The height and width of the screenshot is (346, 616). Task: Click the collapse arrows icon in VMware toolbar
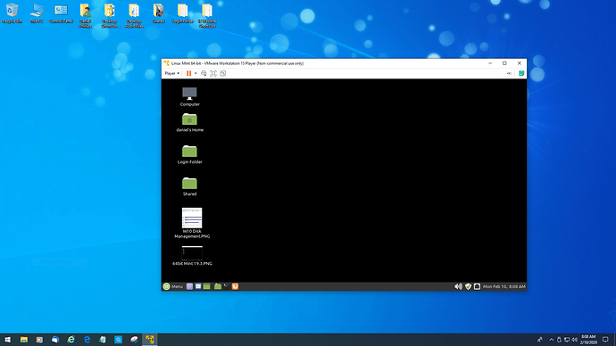509,73
